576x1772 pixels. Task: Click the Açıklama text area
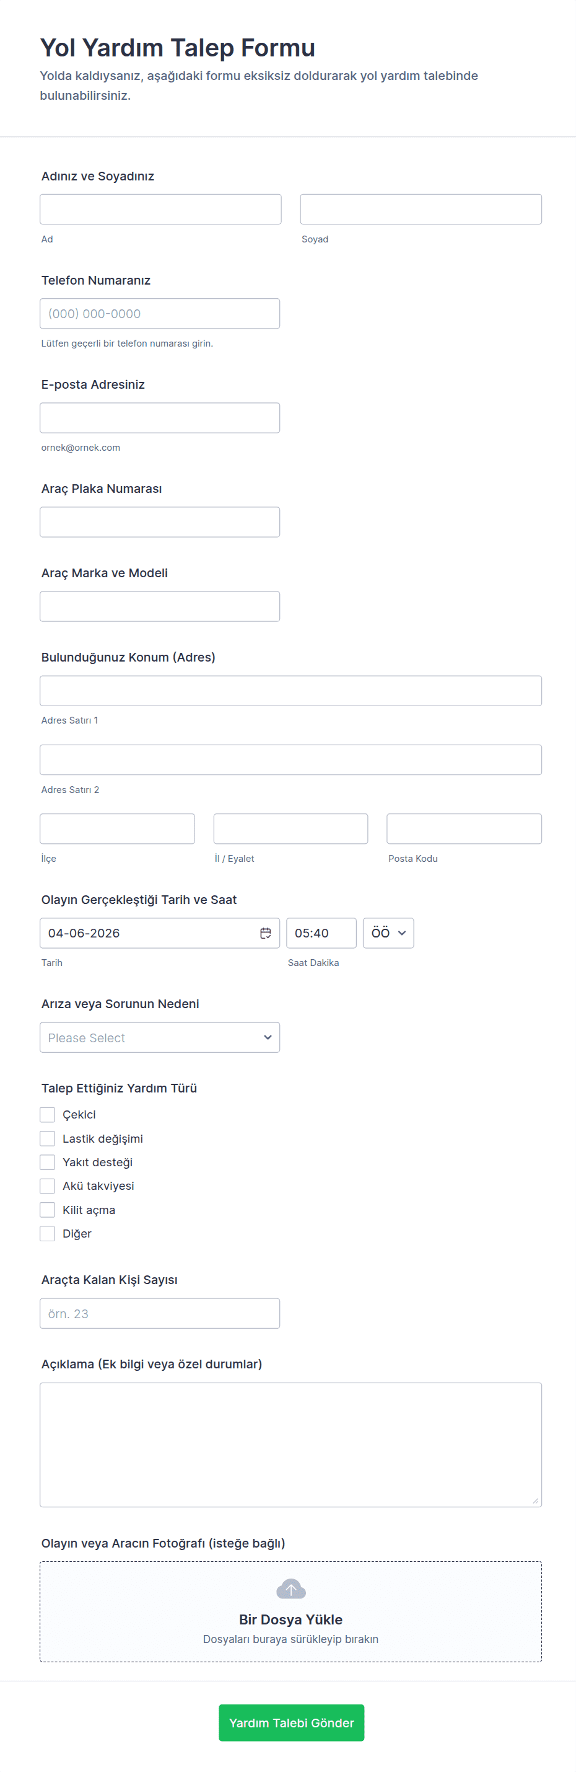(x=290, y=1445)
